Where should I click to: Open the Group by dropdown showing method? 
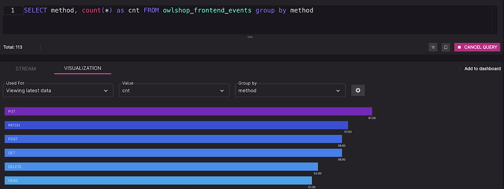click(290, 90)
